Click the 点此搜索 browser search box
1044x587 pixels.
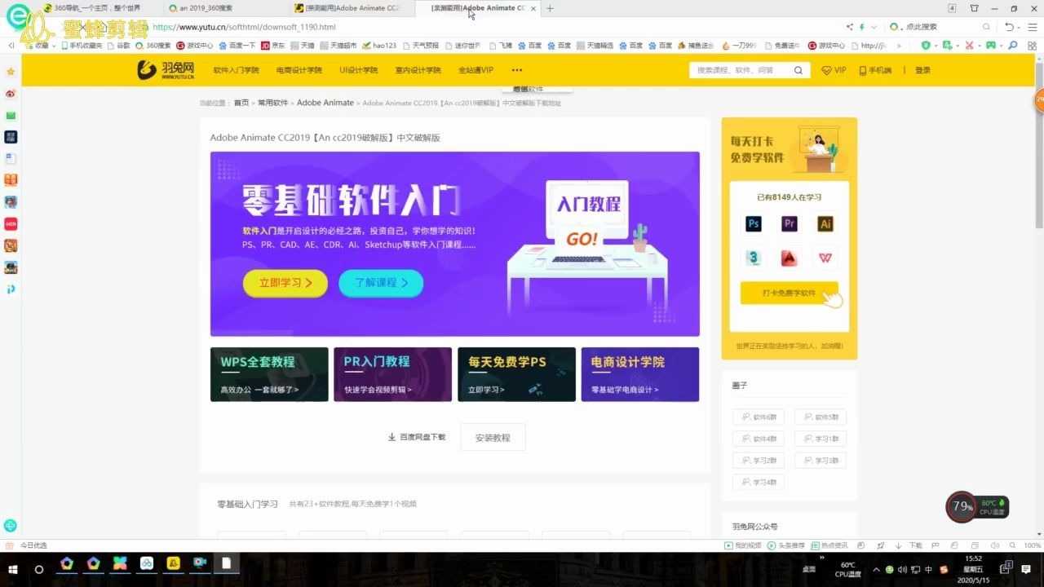point(939,27)
